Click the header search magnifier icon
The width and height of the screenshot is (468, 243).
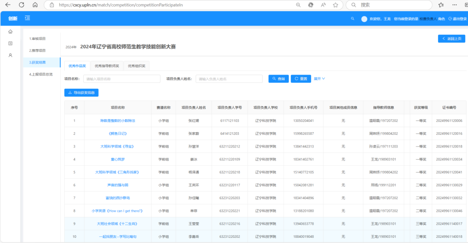(353, 19)
